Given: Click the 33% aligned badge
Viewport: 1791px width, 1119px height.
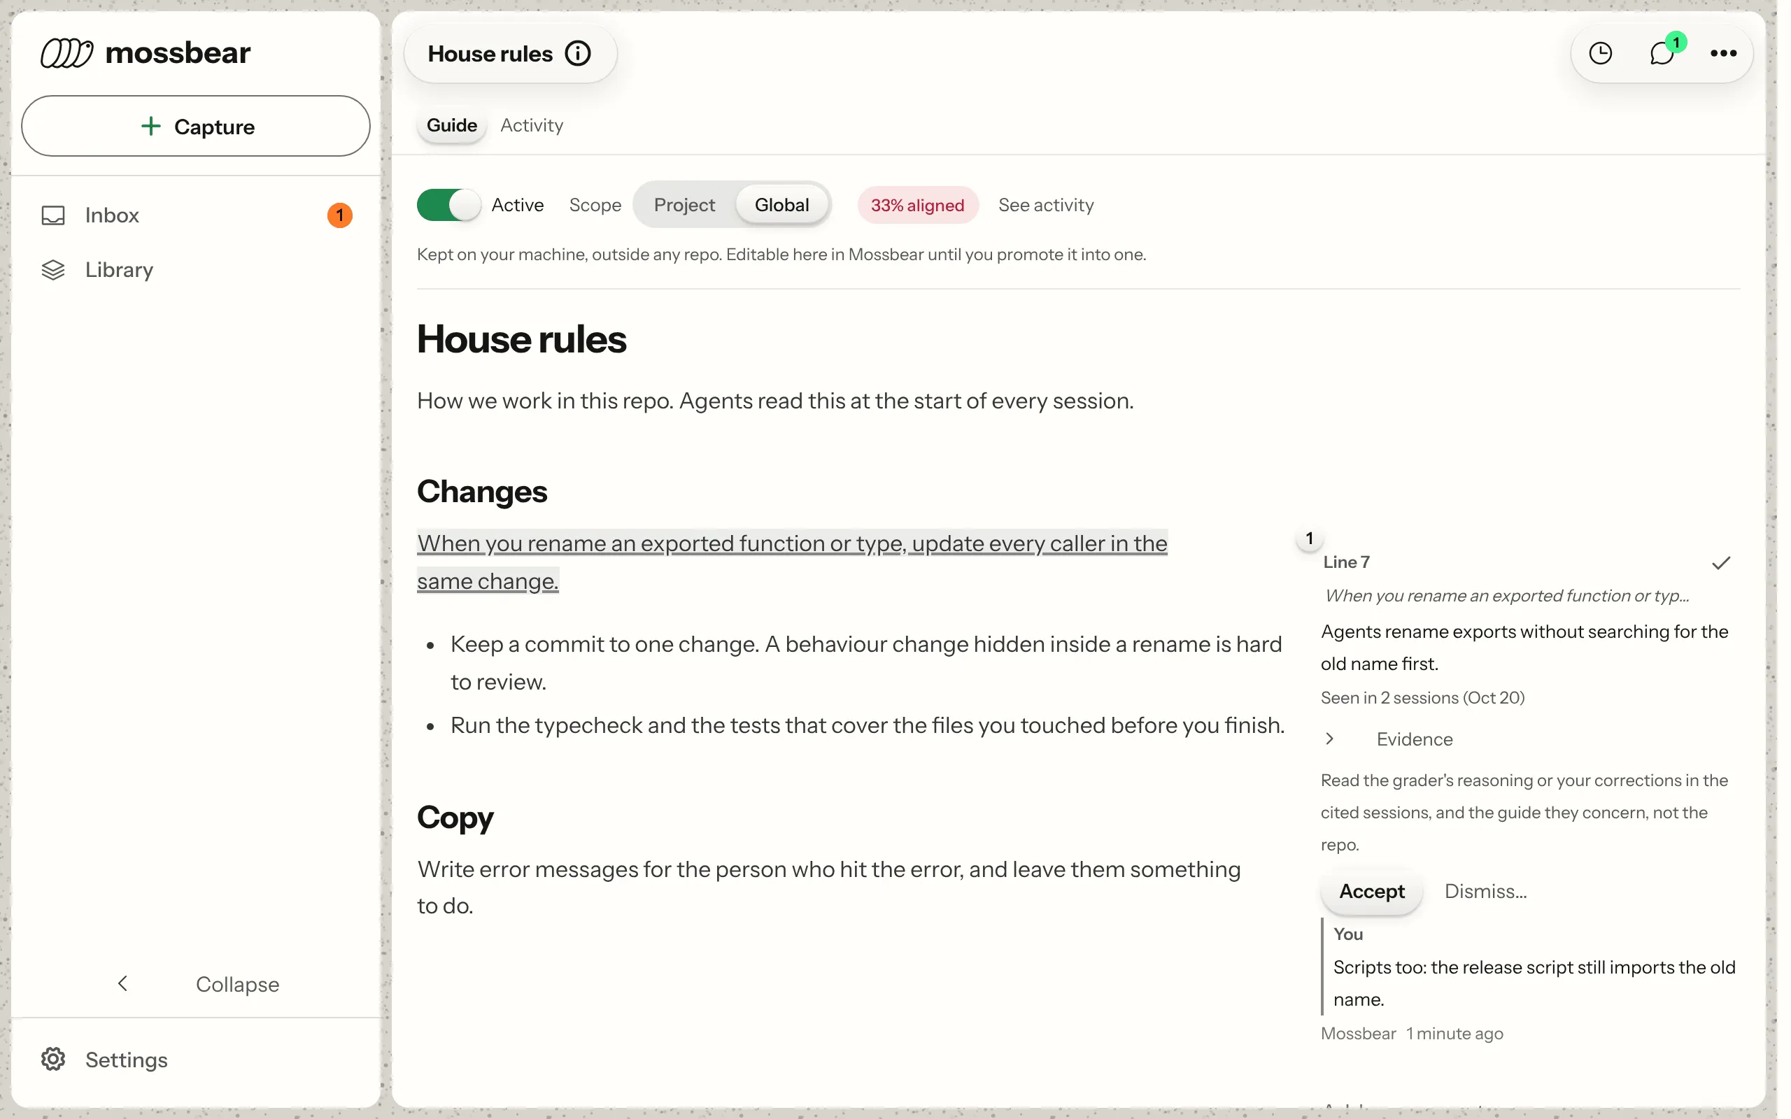Looking at the screenshot, I should click(918, 205).
